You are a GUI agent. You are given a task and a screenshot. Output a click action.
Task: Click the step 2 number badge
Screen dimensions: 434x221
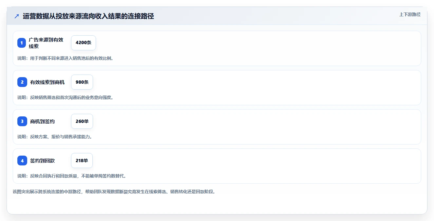click(x=22, y=82)
